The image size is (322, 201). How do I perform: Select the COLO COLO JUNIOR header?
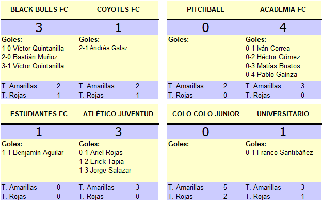coord(206,114)
